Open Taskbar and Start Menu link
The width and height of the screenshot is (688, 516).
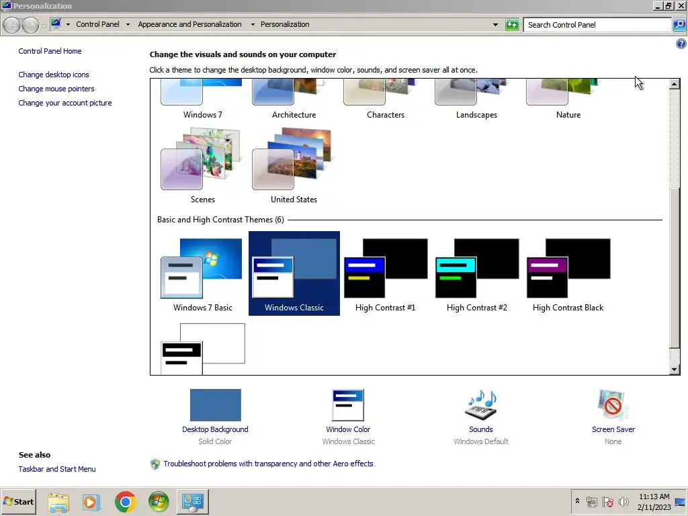coord(57,469)
